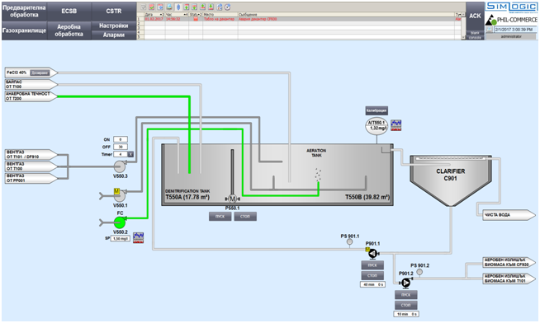Click the green blower V550.2 icon
This screenshot has width=540, height=323.
(x=120, y=222)
